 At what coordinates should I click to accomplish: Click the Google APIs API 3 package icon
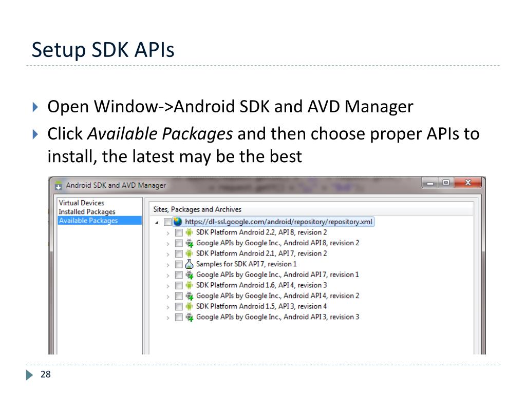189,317
